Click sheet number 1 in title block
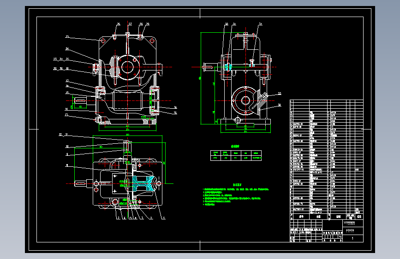 coord(352,239)
